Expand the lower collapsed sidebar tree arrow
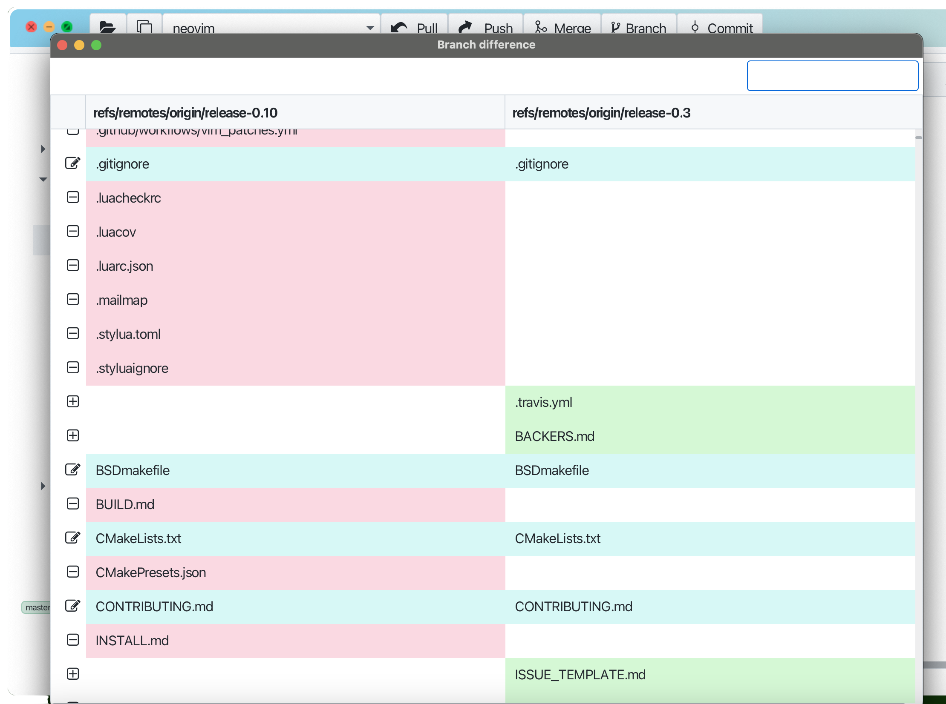Screen dimensions: 946x704 click(43, 486)
